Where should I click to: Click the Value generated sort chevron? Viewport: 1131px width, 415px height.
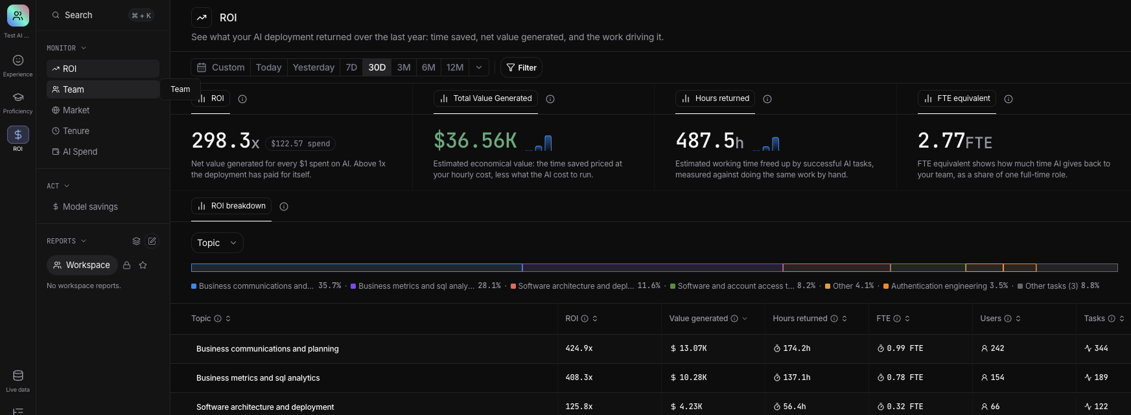click(x=745, y=319)
